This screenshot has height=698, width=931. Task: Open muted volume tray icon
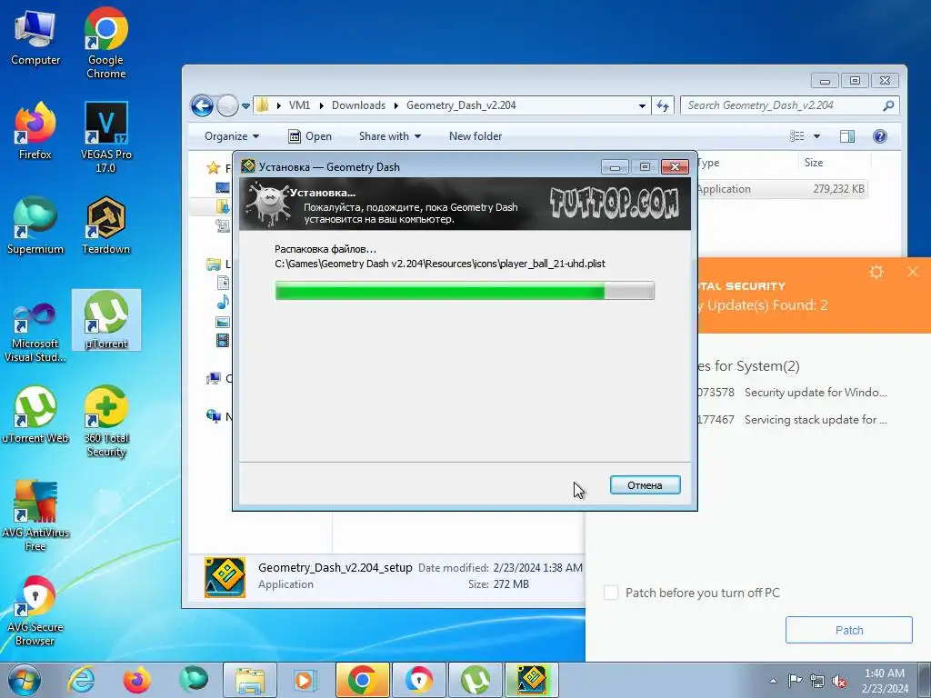click(839, 681)
